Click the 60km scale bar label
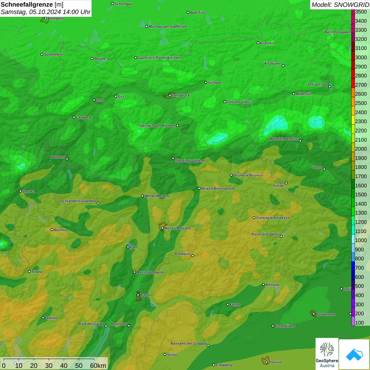This screenshot has width=370, height=370. pos(98,366)
